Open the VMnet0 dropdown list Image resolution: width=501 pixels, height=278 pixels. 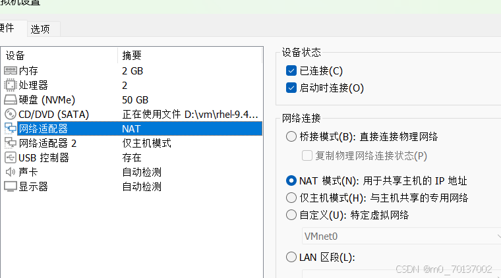click(401, 236)
